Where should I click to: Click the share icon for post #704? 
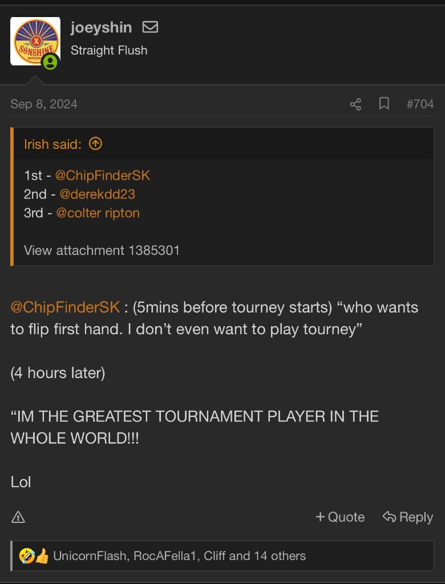pos(355,104)
